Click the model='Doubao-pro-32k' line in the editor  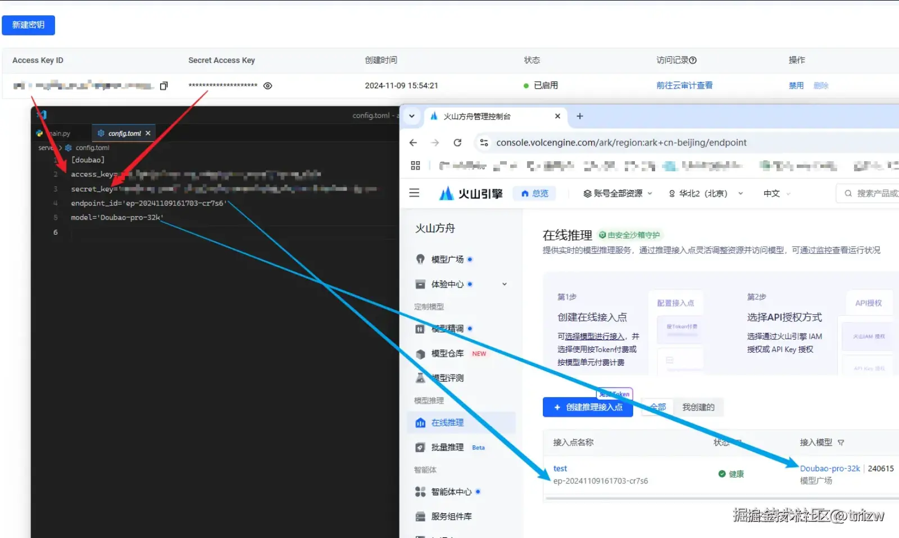pos(117,217)
